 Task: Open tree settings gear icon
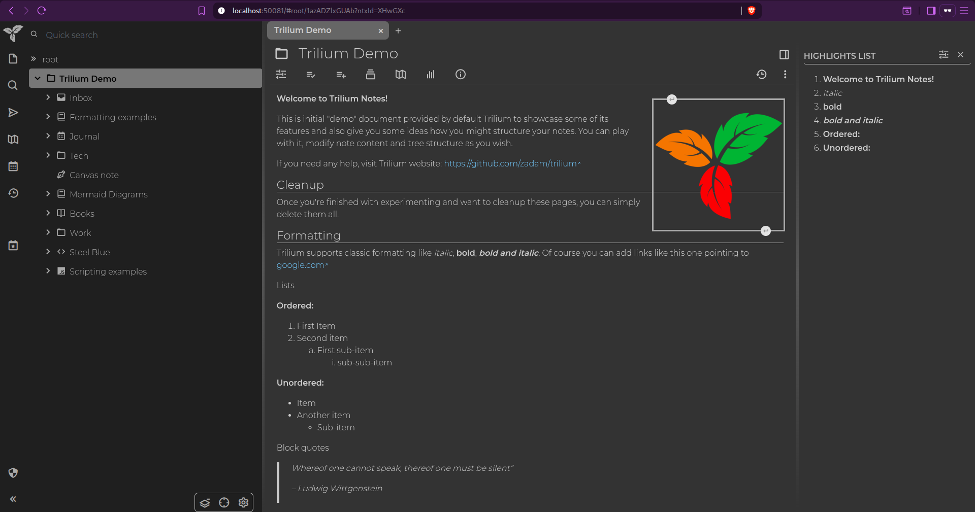[x=243, y=503]
